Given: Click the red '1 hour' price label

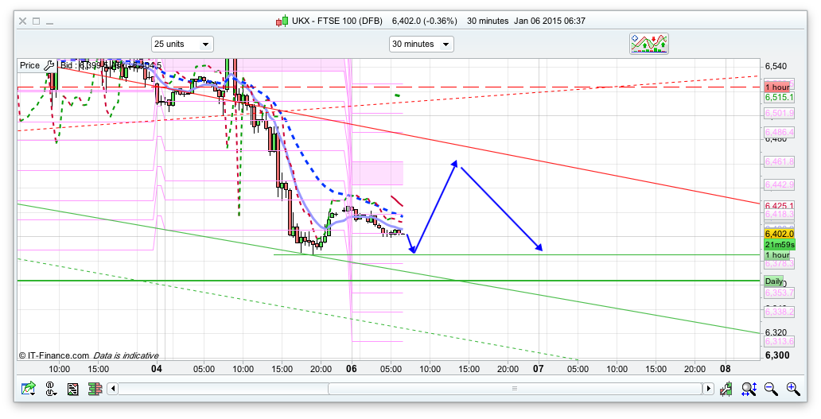Looking at the screenshot, I should click(x=777, y=87).
